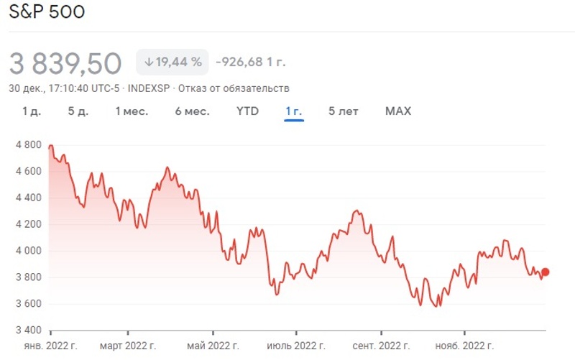Choose the 6 мес. range tab
This screenshot has height=360, width=575.
pyautogui.click(x=192, y=111)
